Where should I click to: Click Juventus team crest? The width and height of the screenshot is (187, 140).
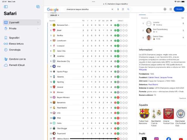[x=54, y=56]
